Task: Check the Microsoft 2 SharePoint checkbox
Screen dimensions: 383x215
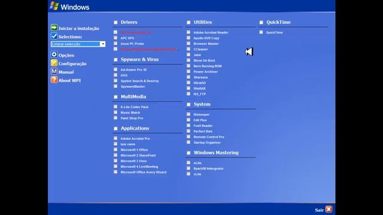Action: (x=115, y=155)
